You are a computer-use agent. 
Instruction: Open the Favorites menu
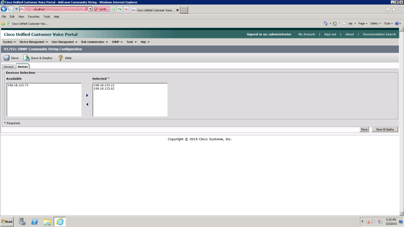tap(34, 16)
